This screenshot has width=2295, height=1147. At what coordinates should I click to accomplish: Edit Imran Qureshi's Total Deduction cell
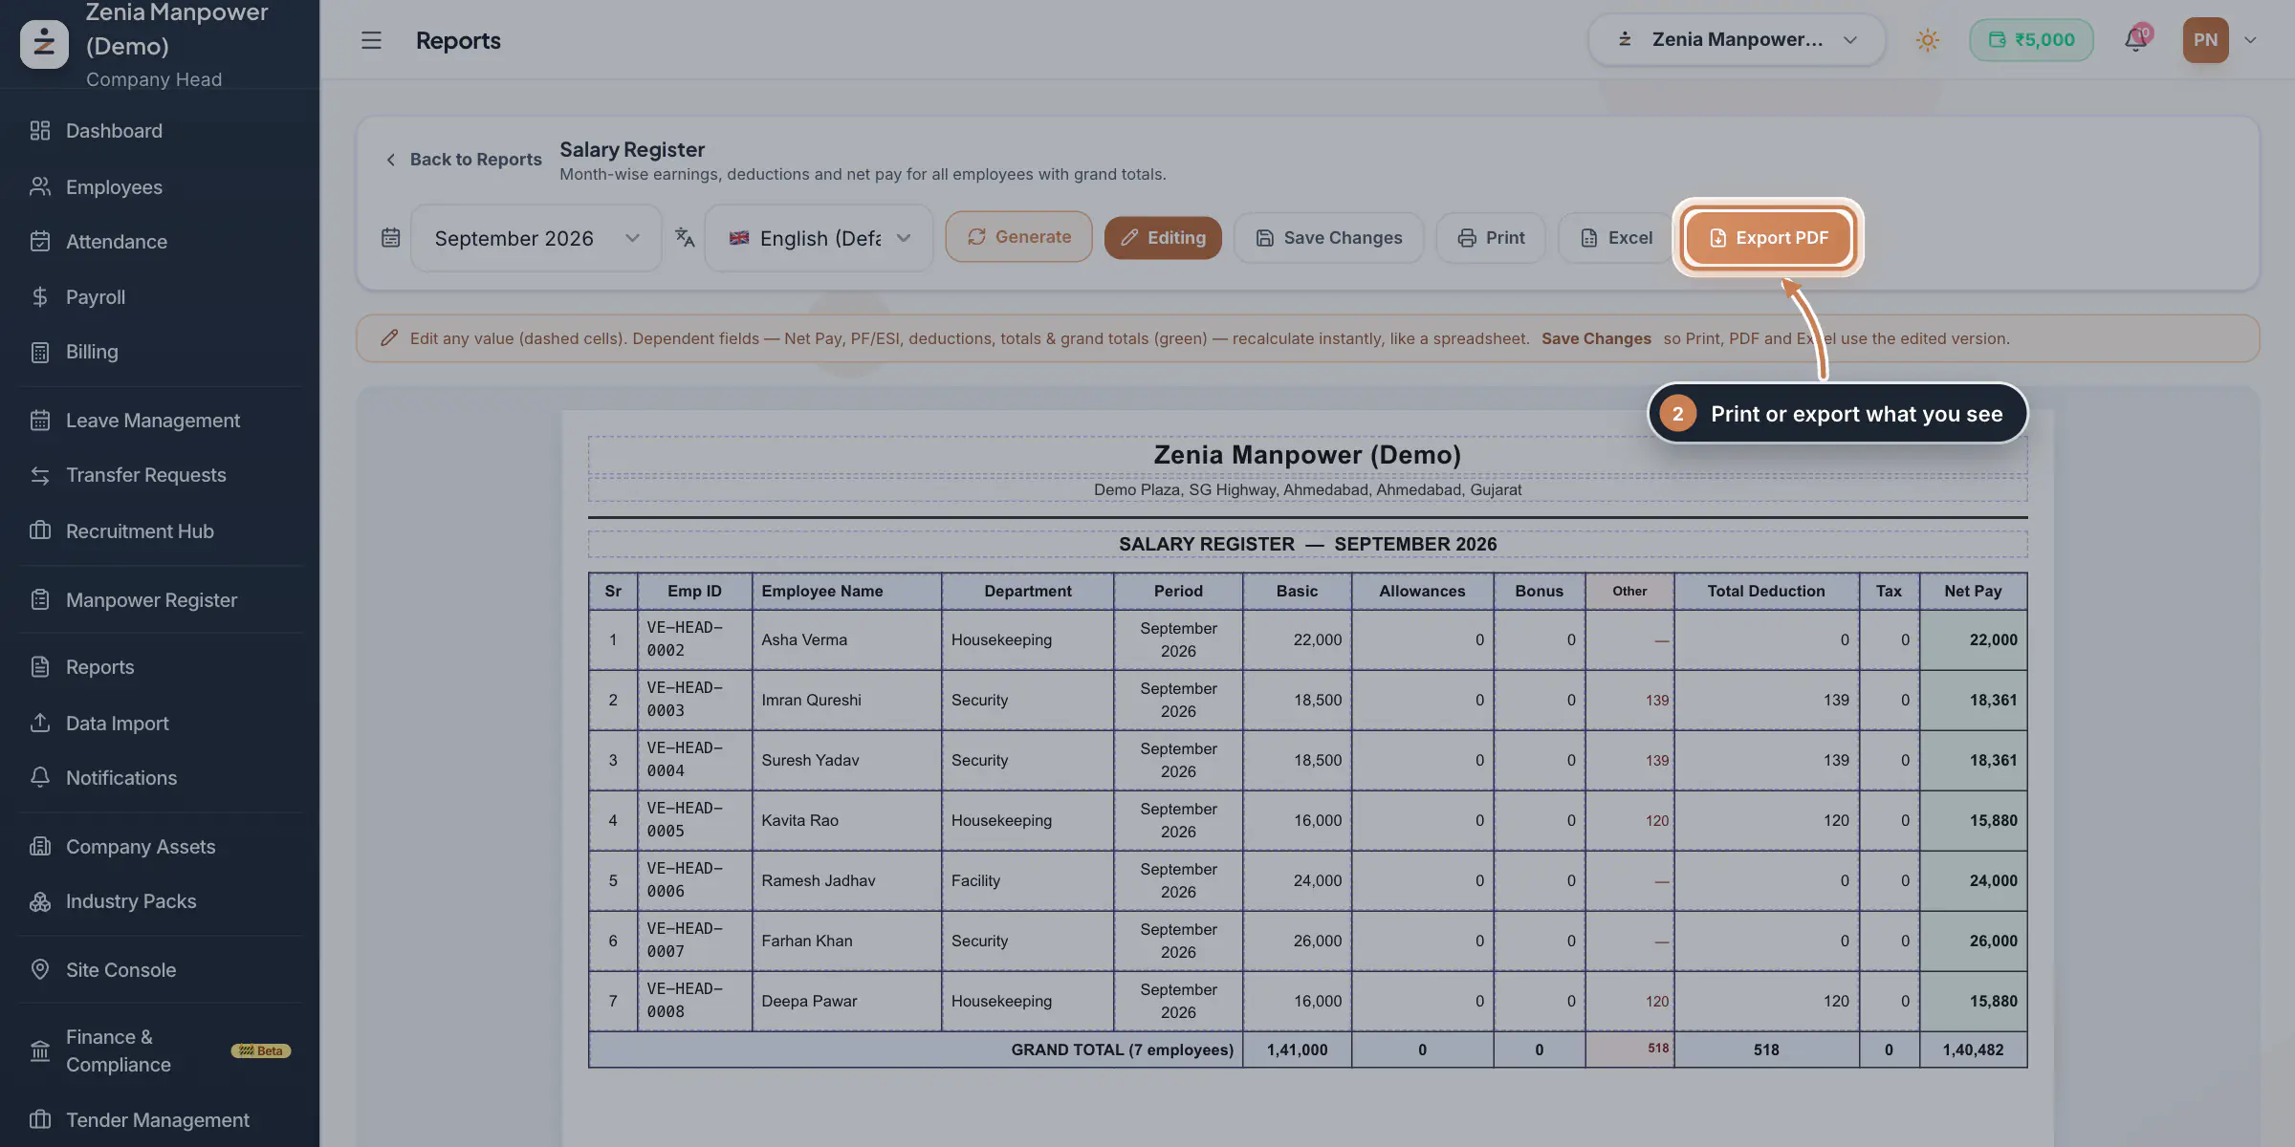(1766, 701)
